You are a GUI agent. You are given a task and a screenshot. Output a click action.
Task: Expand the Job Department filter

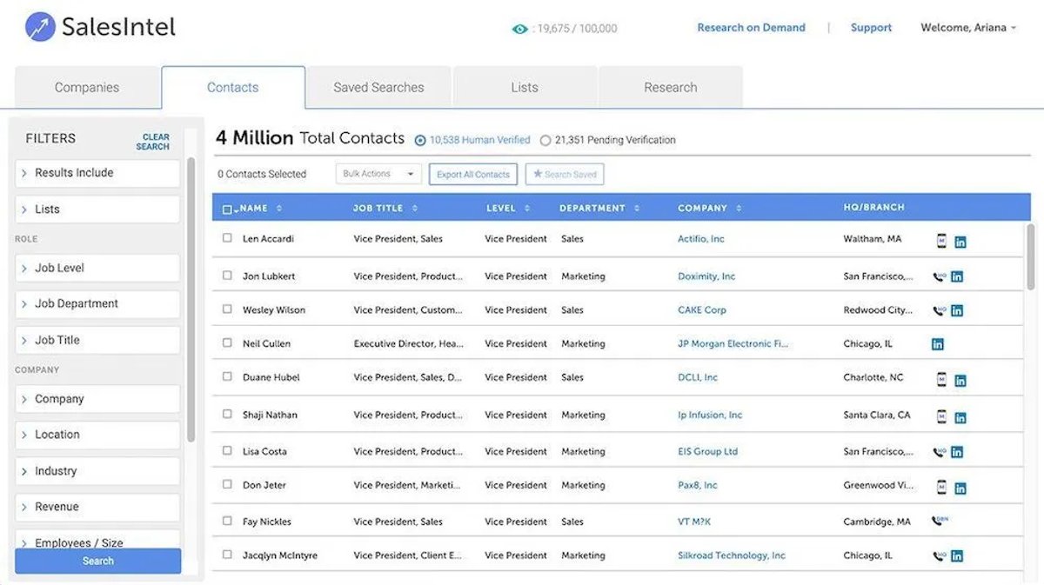click(x=97, y=304)
